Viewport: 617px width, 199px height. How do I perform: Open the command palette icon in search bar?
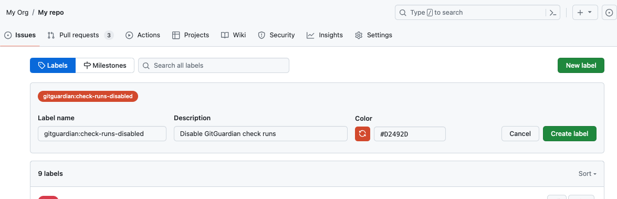pos(553,13)
